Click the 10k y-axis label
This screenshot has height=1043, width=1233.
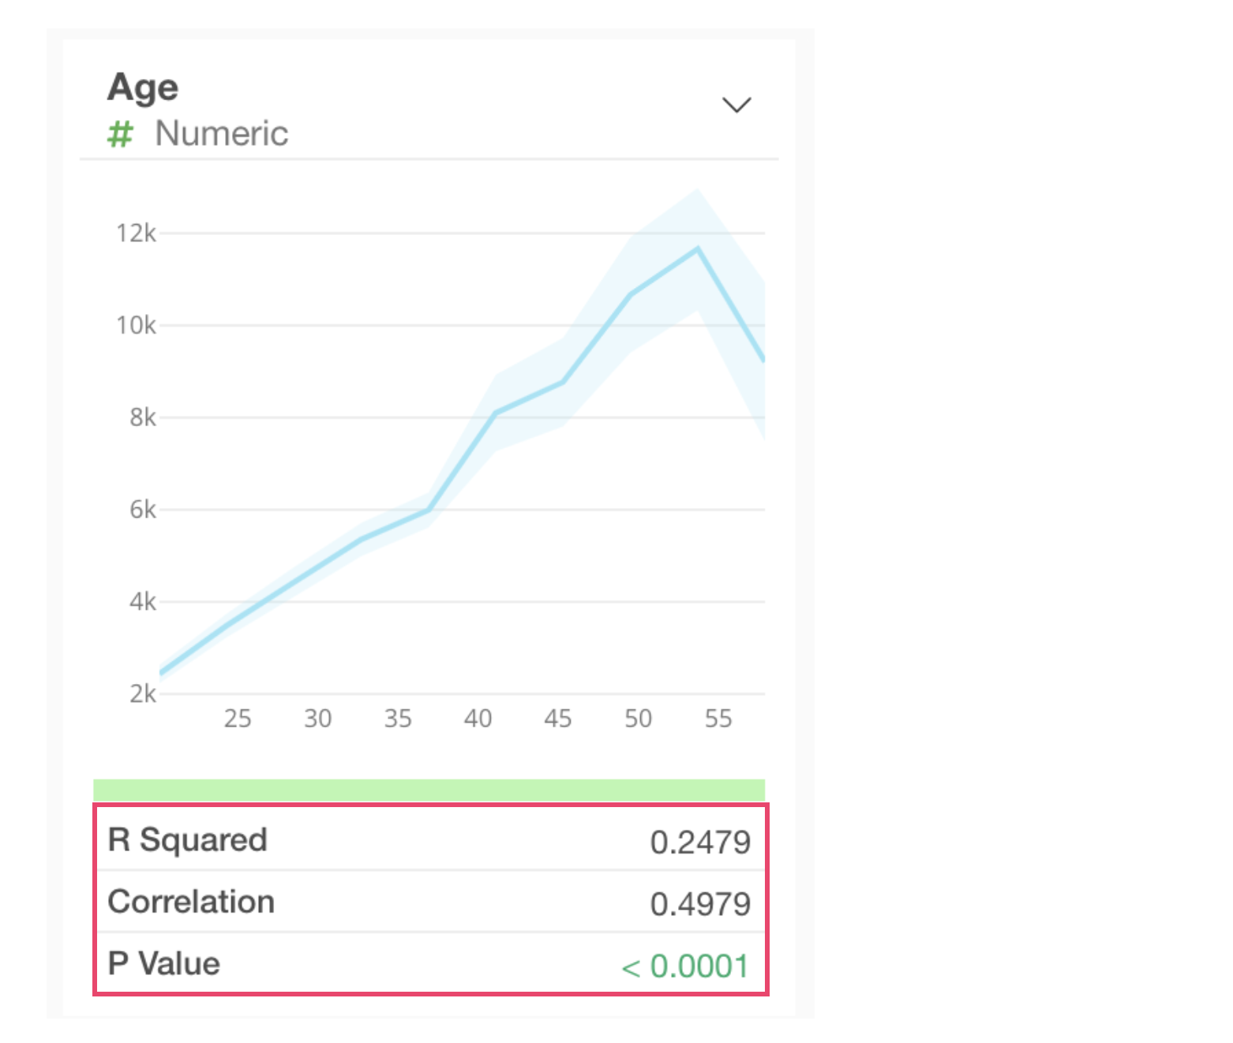click(136, 325)
